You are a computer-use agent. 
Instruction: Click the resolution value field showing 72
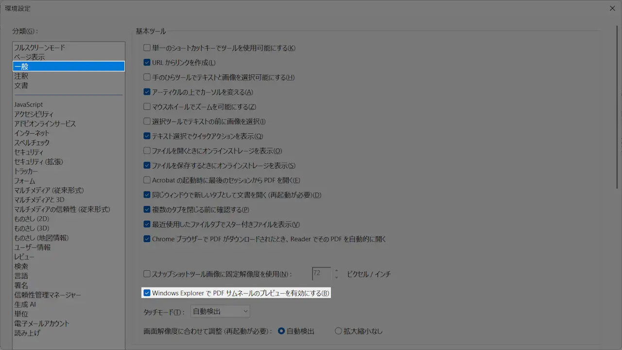pos(321,274)
